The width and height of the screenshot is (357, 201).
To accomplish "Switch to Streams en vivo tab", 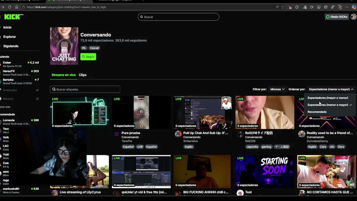I will (64, 75).
